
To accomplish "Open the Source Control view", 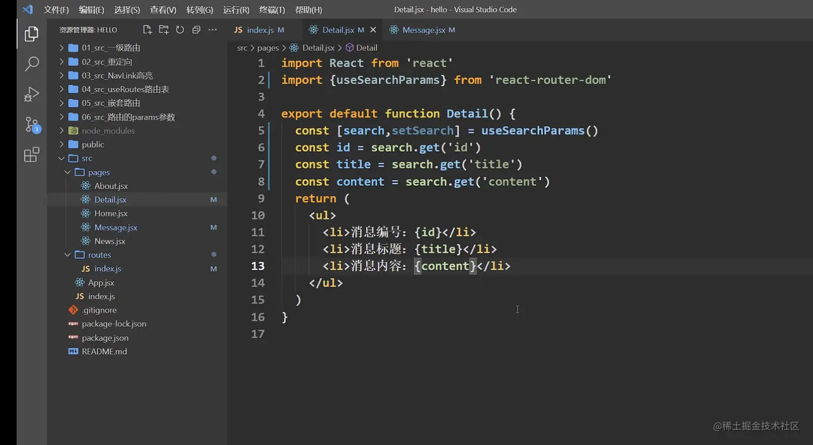I will point(32,125).
